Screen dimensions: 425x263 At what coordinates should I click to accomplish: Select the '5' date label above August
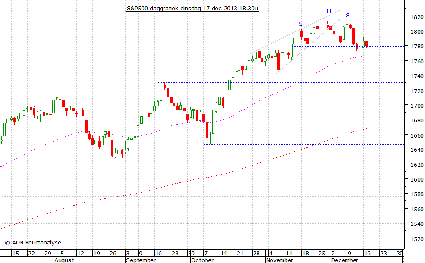[62, 254]
